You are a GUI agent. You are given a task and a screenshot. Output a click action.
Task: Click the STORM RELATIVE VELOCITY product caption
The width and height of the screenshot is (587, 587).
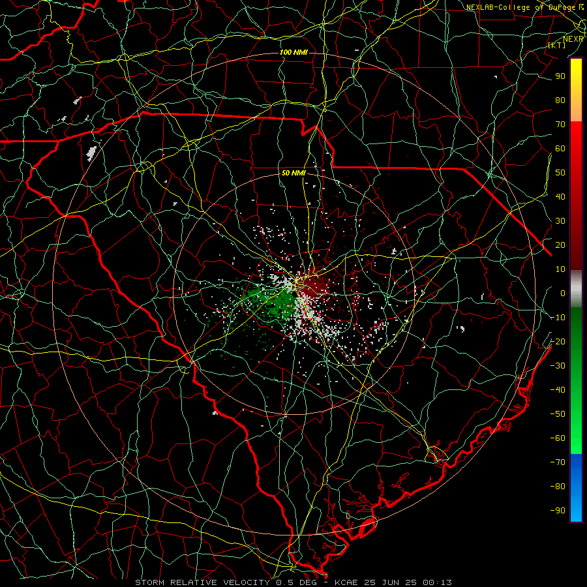click(x=204, y=582)
